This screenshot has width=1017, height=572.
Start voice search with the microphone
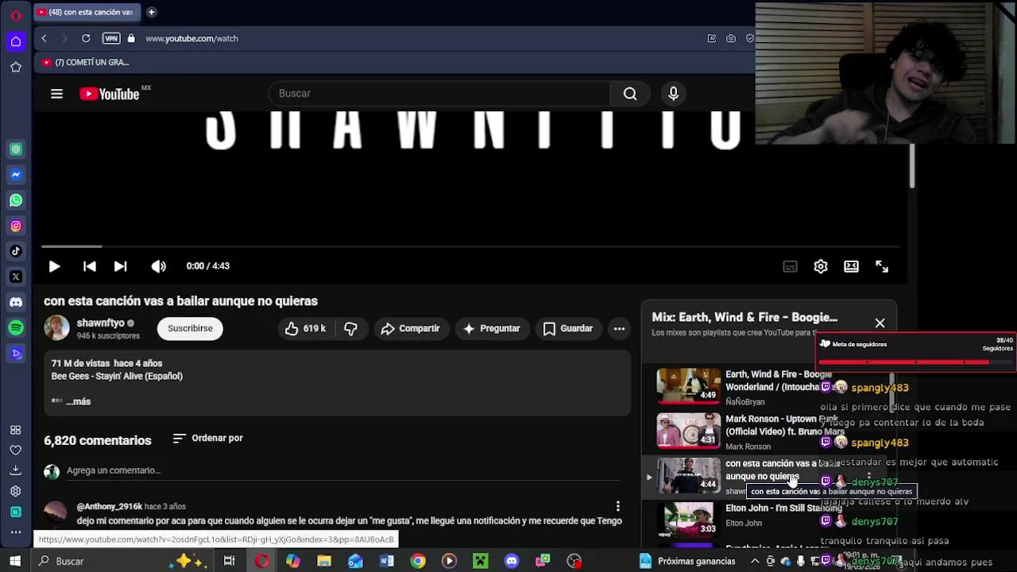[673, 94]
